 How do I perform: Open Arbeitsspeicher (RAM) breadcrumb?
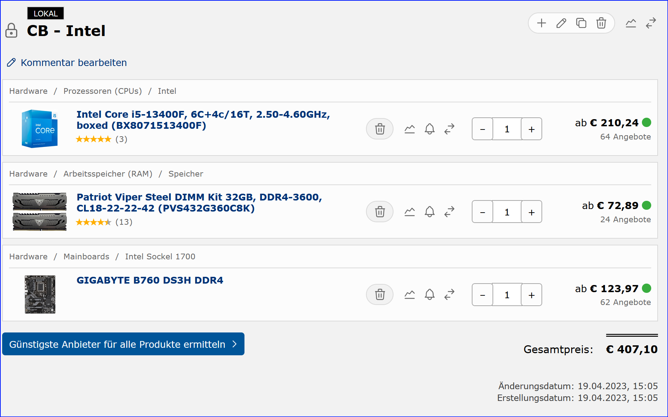(108, 174)
